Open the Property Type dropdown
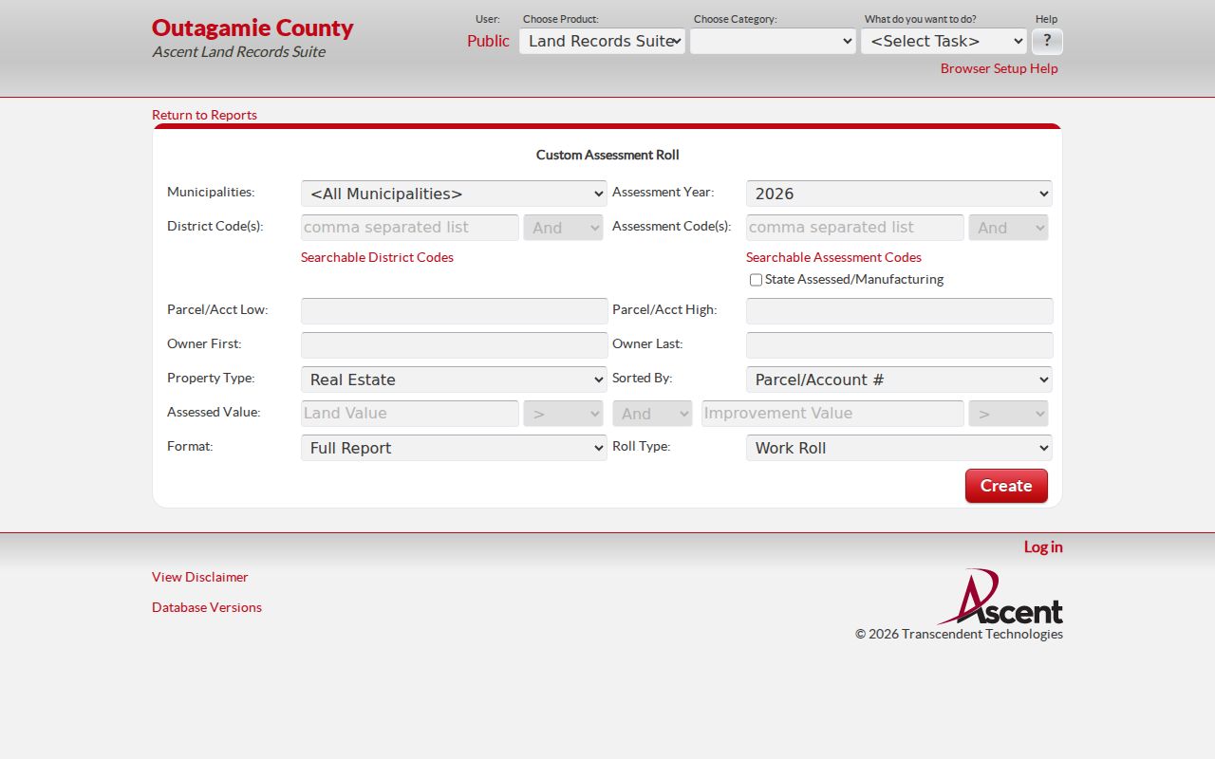This screenshot has width=1215, height=759. point(454,379)
